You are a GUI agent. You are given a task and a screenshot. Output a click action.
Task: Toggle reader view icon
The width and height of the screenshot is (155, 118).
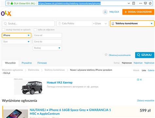(x=134, y=3)
